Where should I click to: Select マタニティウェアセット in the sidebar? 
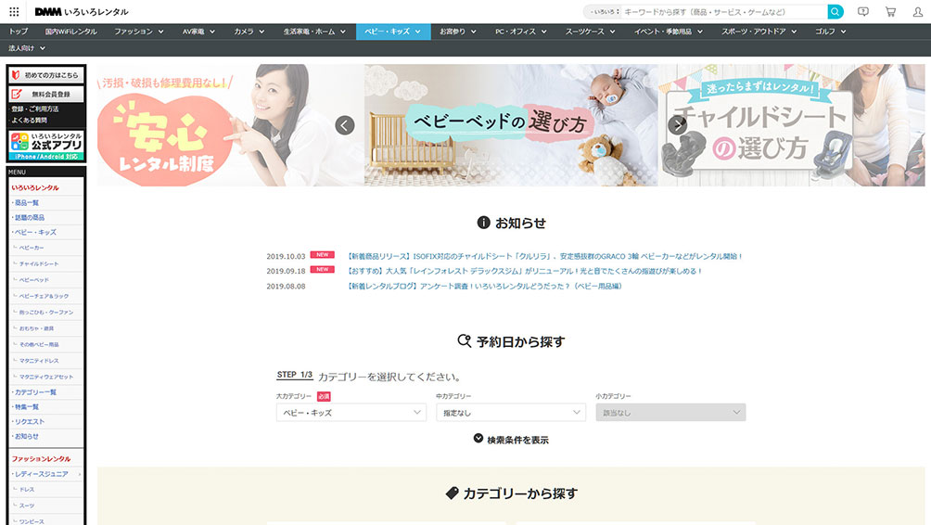(x=45, y=377)
